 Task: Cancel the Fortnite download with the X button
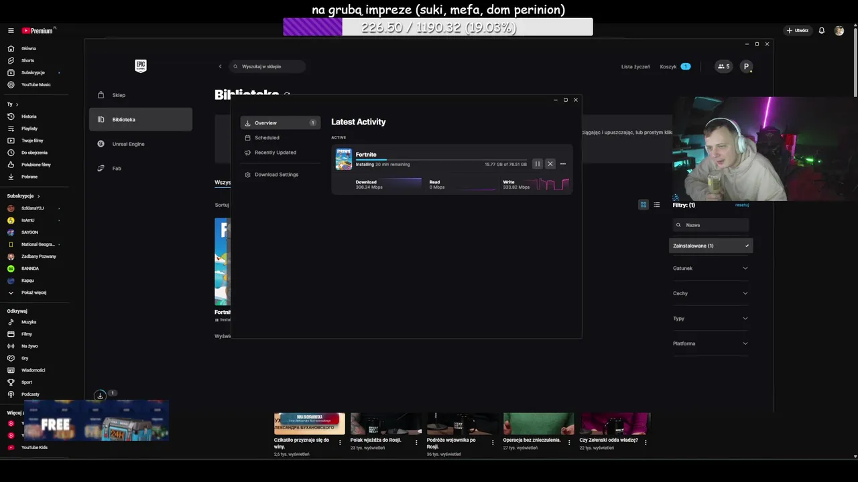coord(550,164)
